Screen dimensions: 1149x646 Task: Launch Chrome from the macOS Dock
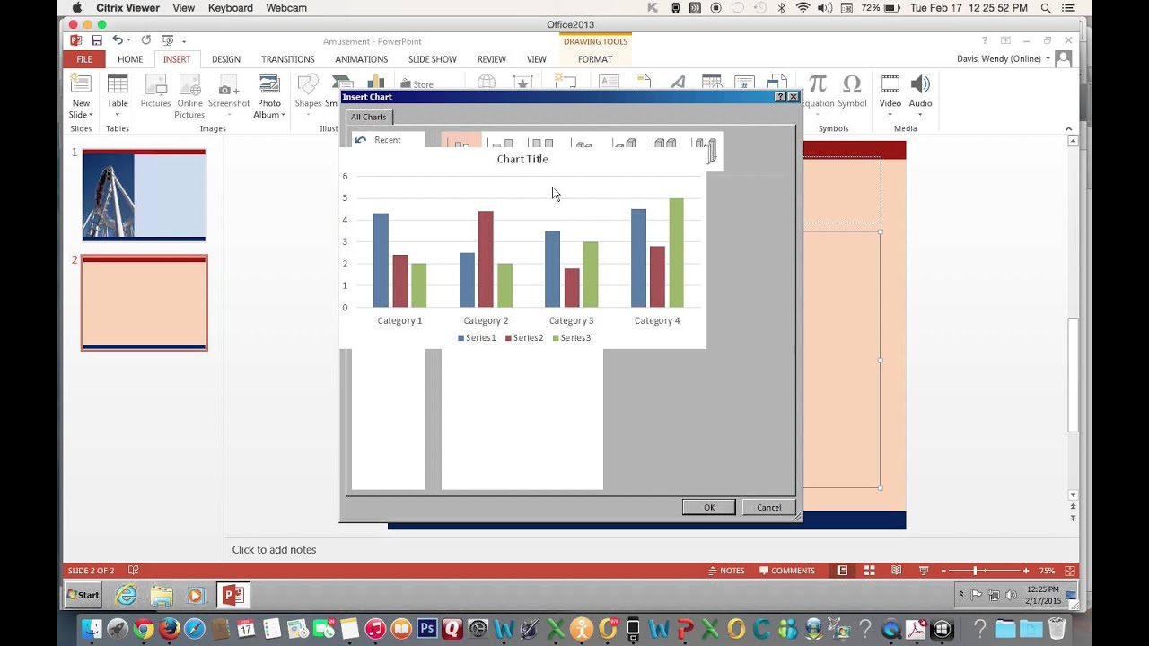143,629
